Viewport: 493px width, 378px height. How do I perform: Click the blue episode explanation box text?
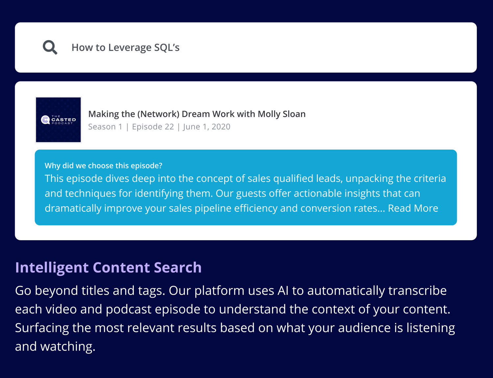tap(230, 193)
